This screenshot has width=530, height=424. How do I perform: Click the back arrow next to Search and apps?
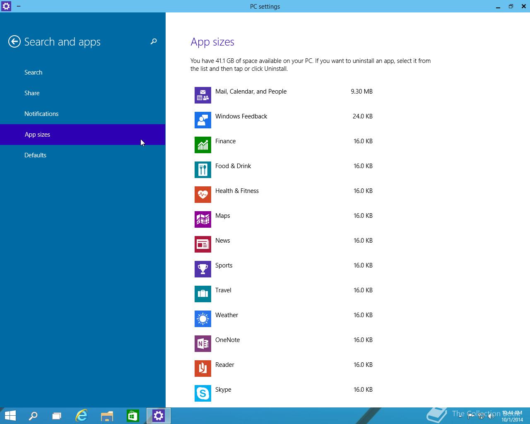coord(14,41)
